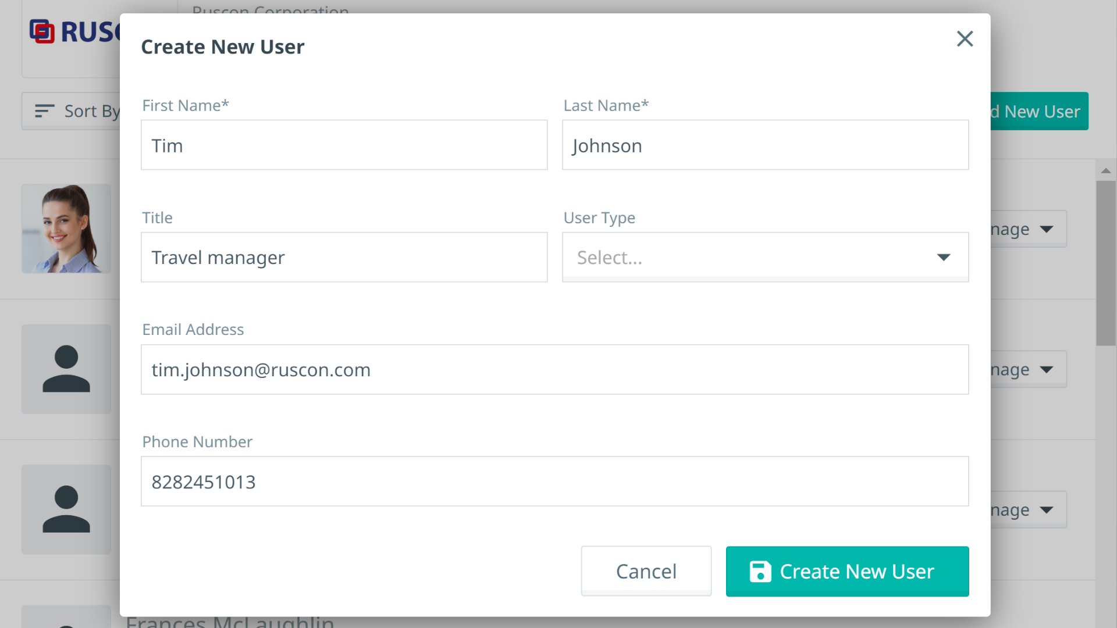The width and height of the screenshot is (1117, 628).
Task: Click into the Email Address field
Action: [554, 370]
